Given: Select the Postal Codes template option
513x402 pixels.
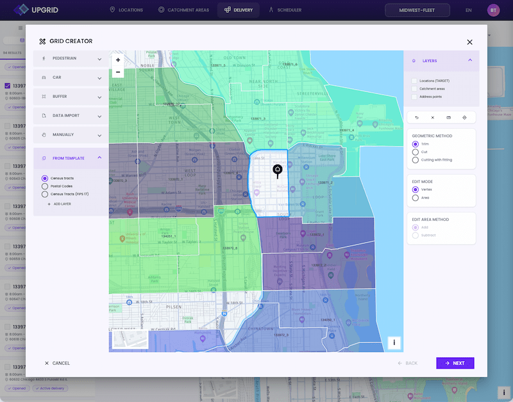Looking at the screenshot, I should click(45, 186).
